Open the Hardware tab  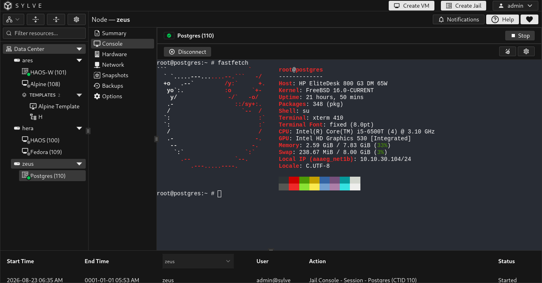click(123, 54)
